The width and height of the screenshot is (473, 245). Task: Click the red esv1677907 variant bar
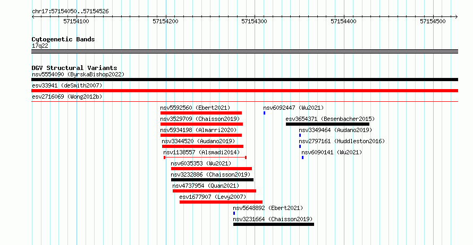coord(221,202)
